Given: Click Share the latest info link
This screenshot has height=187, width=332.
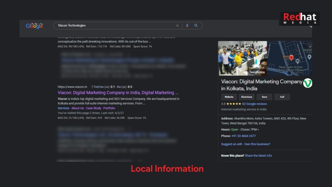Looking at the screenshot, I should tap(258, 156).
